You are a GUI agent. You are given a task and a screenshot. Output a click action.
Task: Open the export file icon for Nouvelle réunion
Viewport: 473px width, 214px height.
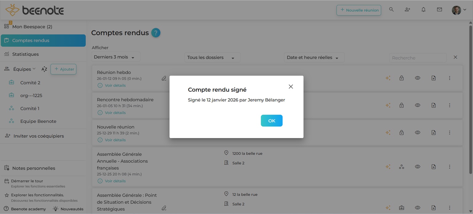click(434, 133)
